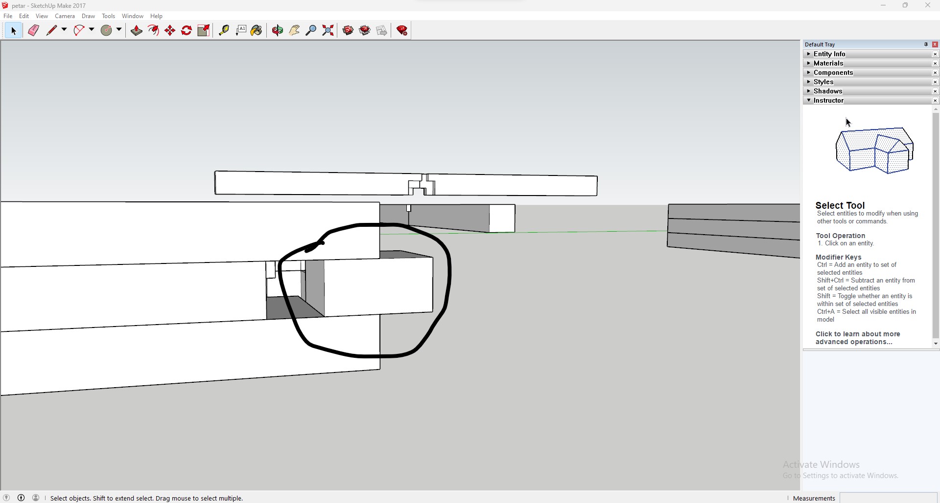
Task: Select the Tape Measure tool
Action: click(224, 30)
